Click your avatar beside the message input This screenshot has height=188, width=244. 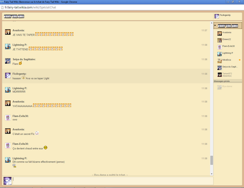(x=7, y=181)
